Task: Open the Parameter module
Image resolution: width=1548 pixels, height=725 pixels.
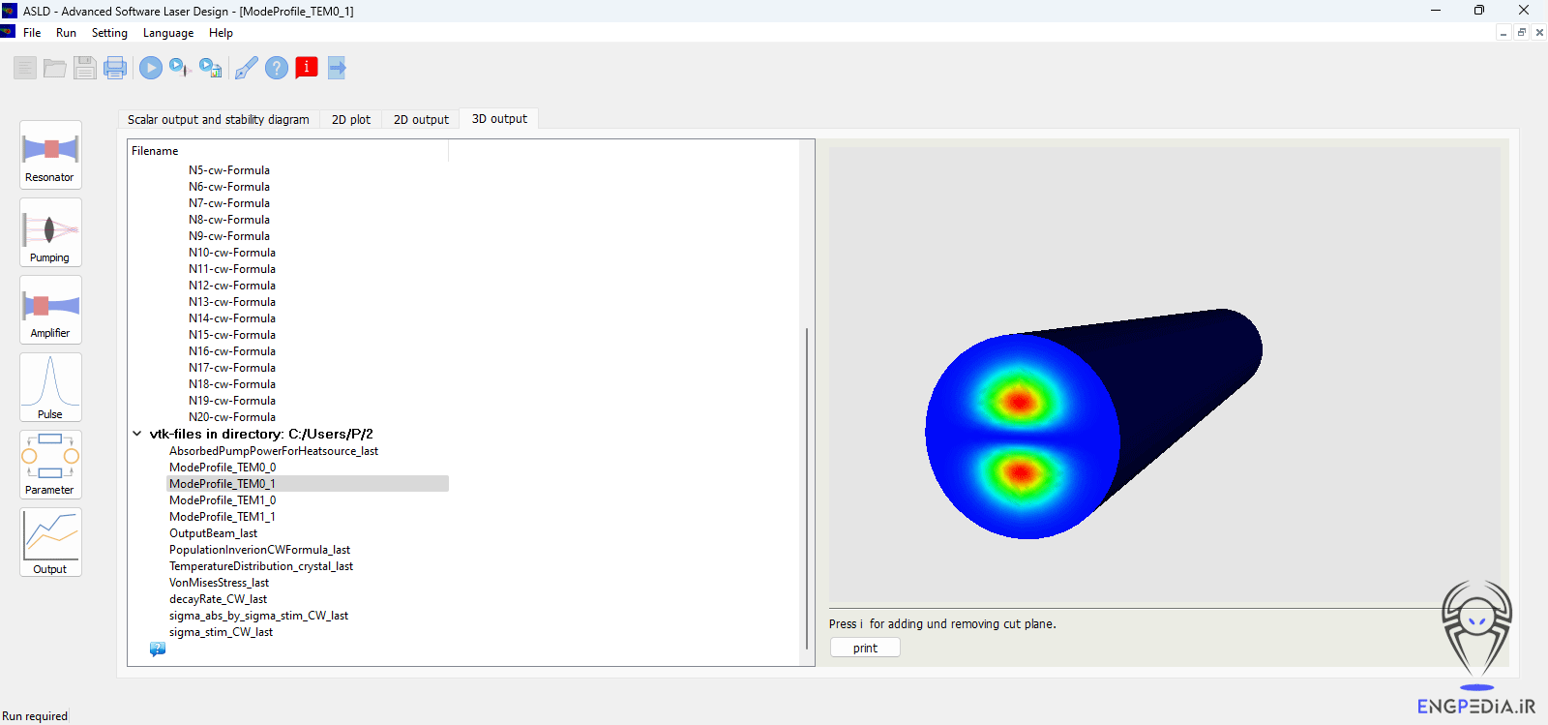Action: [x=50, y=465]
